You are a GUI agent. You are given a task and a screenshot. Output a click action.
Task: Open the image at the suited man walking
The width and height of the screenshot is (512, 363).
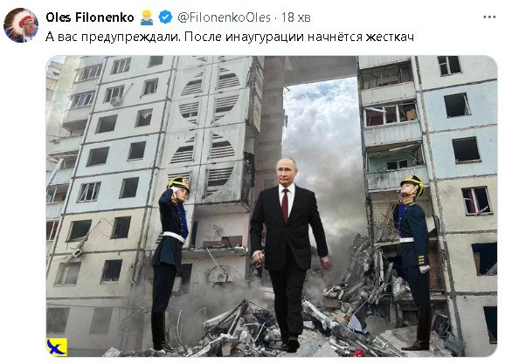[x=289, y=255]
